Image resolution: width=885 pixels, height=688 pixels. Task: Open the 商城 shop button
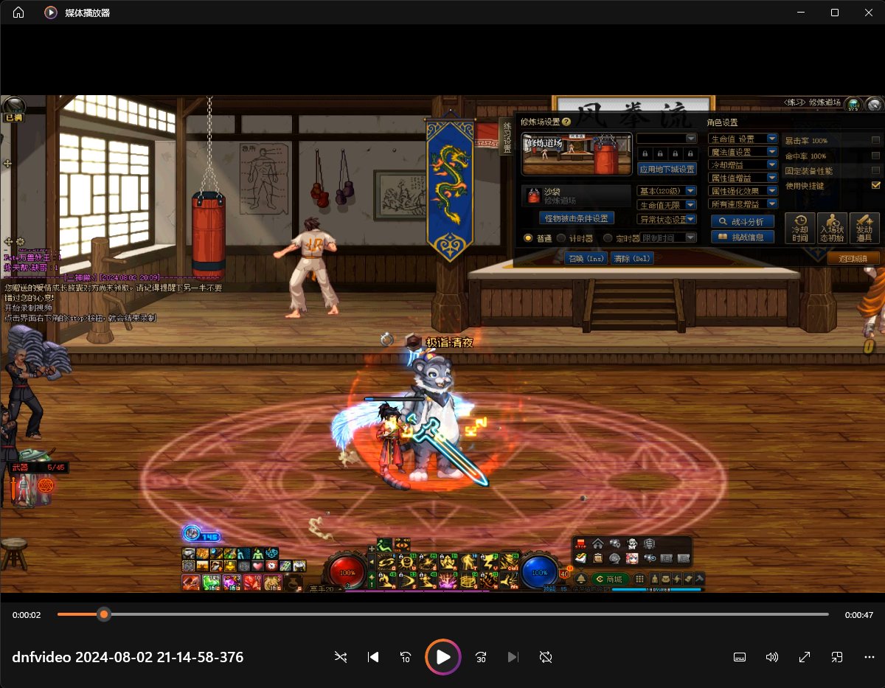[x=611, y=579]
